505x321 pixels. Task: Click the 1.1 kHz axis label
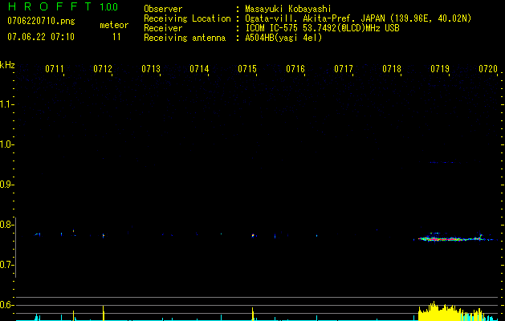[x=6, y=104]
